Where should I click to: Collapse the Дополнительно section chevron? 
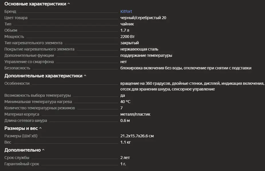point(43,150)
